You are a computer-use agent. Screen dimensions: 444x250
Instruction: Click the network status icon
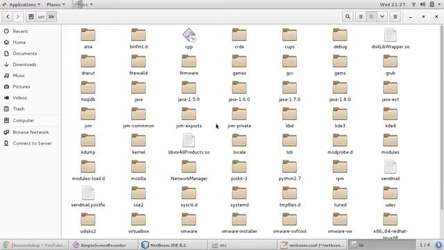point(413,5)
